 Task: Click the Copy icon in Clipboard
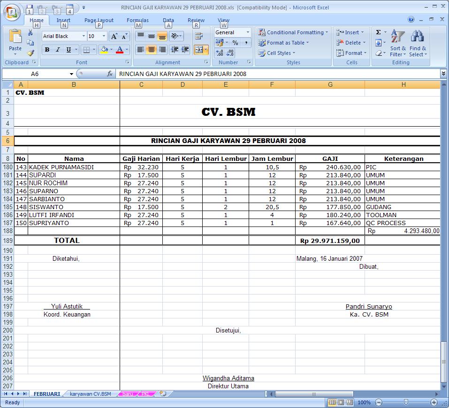tap(30, 43)
